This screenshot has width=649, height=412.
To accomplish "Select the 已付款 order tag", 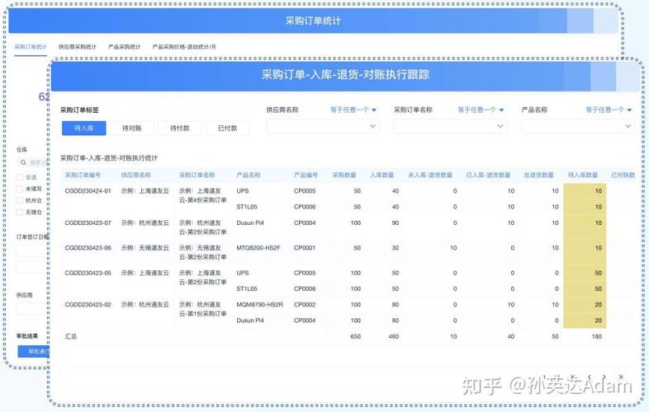I will coord(227,128).
